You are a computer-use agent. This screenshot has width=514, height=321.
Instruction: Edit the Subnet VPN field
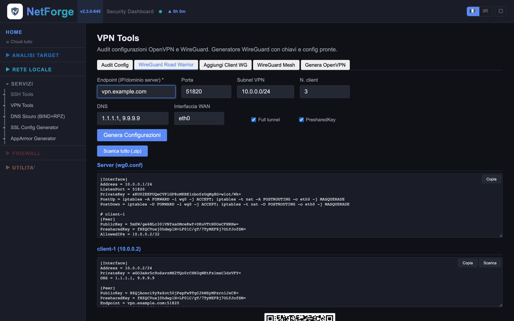pyautogui.click(x=265, y=91)
